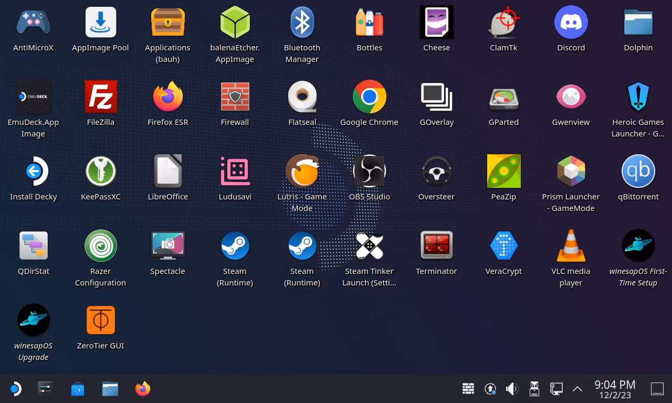Click the GParted disk icon
The width and height of the screenshot is (672, 403).
(503, 98)
